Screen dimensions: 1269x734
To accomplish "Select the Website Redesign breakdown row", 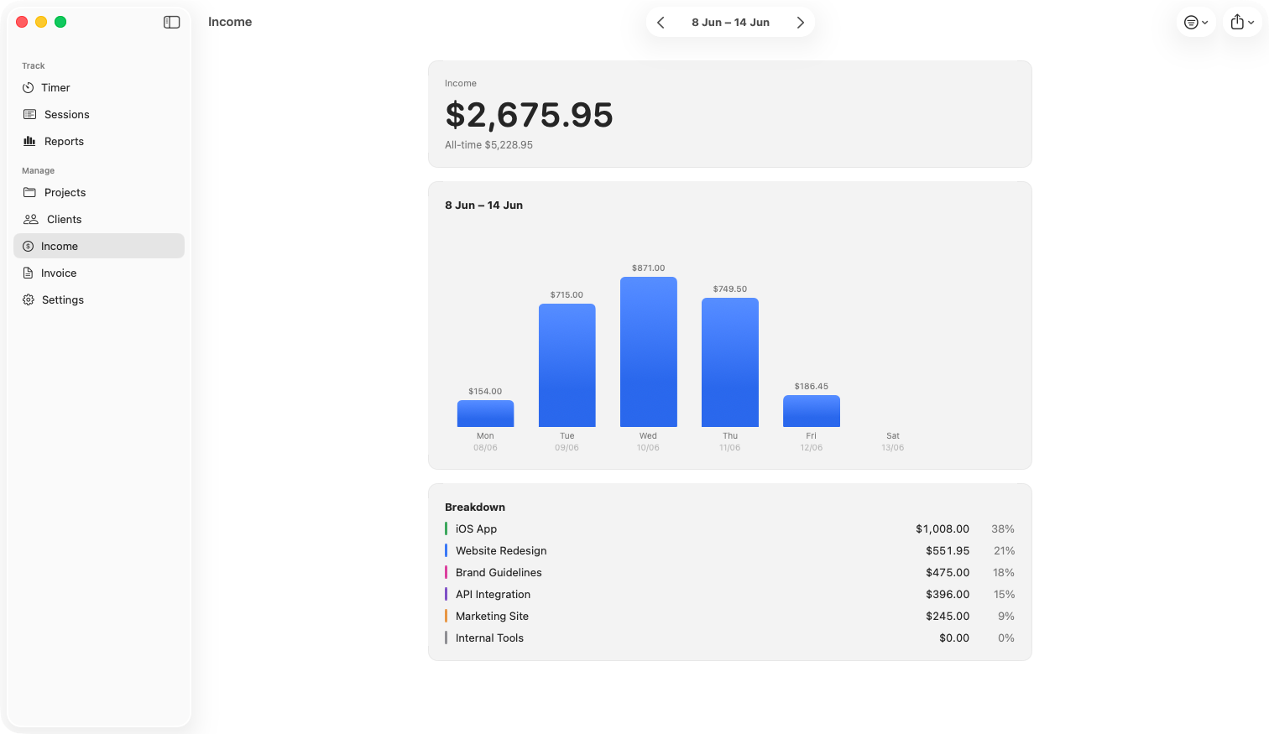I will [x=729, y=551].
